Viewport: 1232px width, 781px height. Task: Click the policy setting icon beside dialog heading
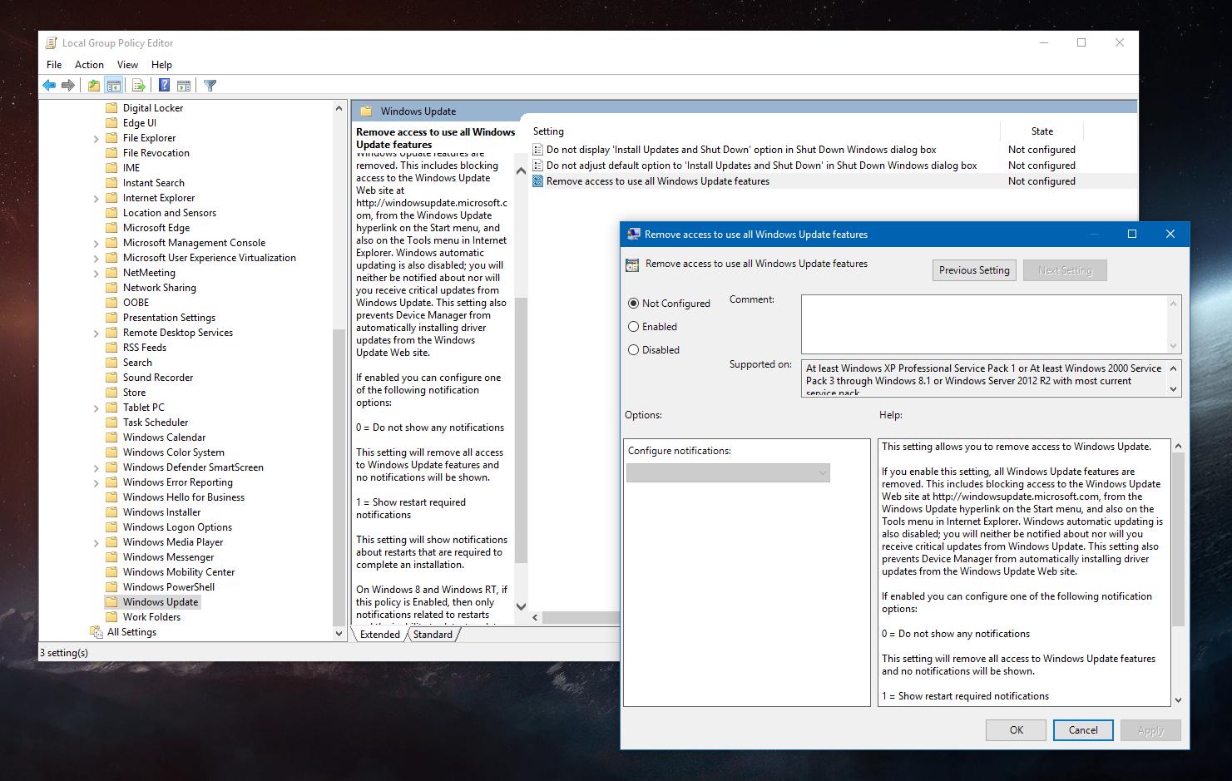632,264
